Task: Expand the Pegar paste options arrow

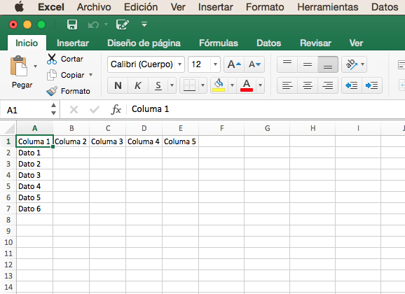Action: click(36, 66)
